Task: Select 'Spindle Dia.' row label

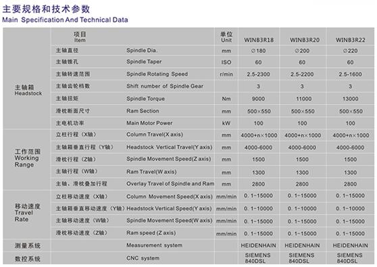Action: click(142, 51)
